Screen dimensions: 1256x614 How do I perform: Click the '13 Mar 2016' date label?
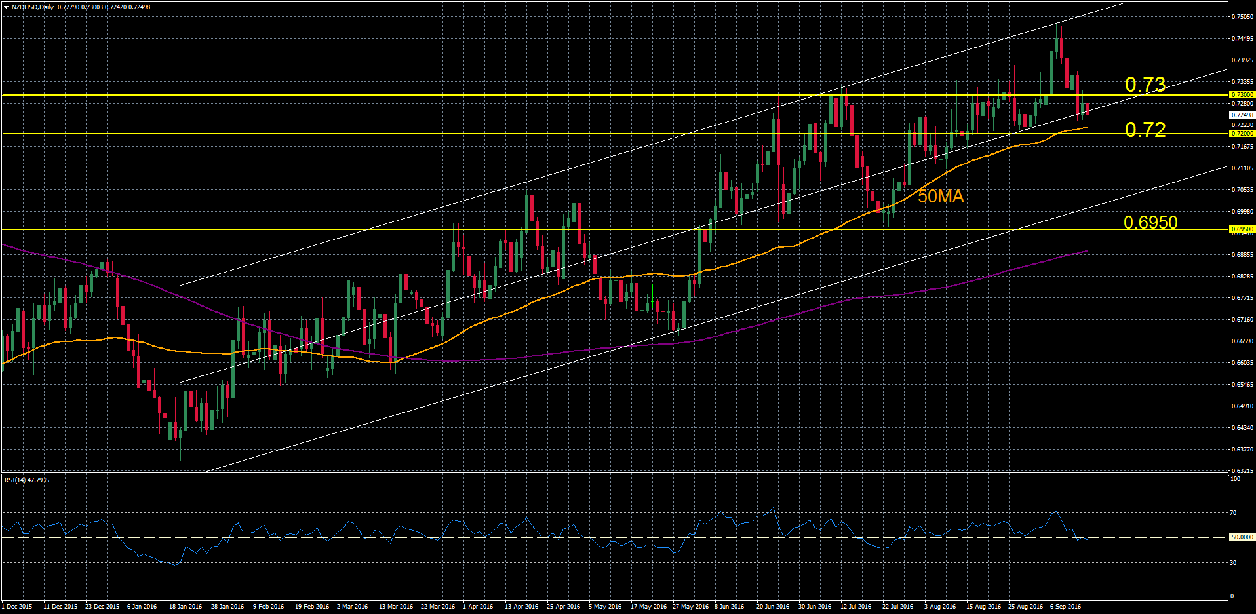(396, 607)
